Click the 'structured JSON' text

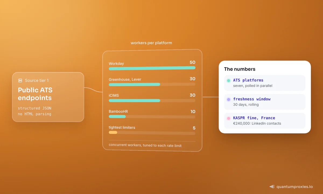[34, 108]
